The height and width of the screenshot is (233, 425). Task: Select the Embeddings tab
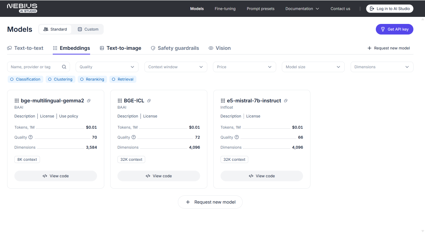point(72,48)
